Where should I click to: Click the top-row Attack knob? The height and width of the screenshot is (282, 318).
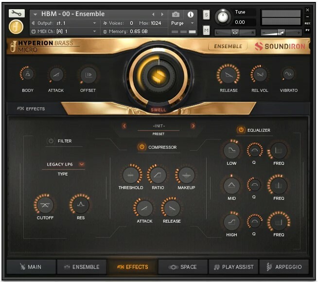tap(56, 74)
